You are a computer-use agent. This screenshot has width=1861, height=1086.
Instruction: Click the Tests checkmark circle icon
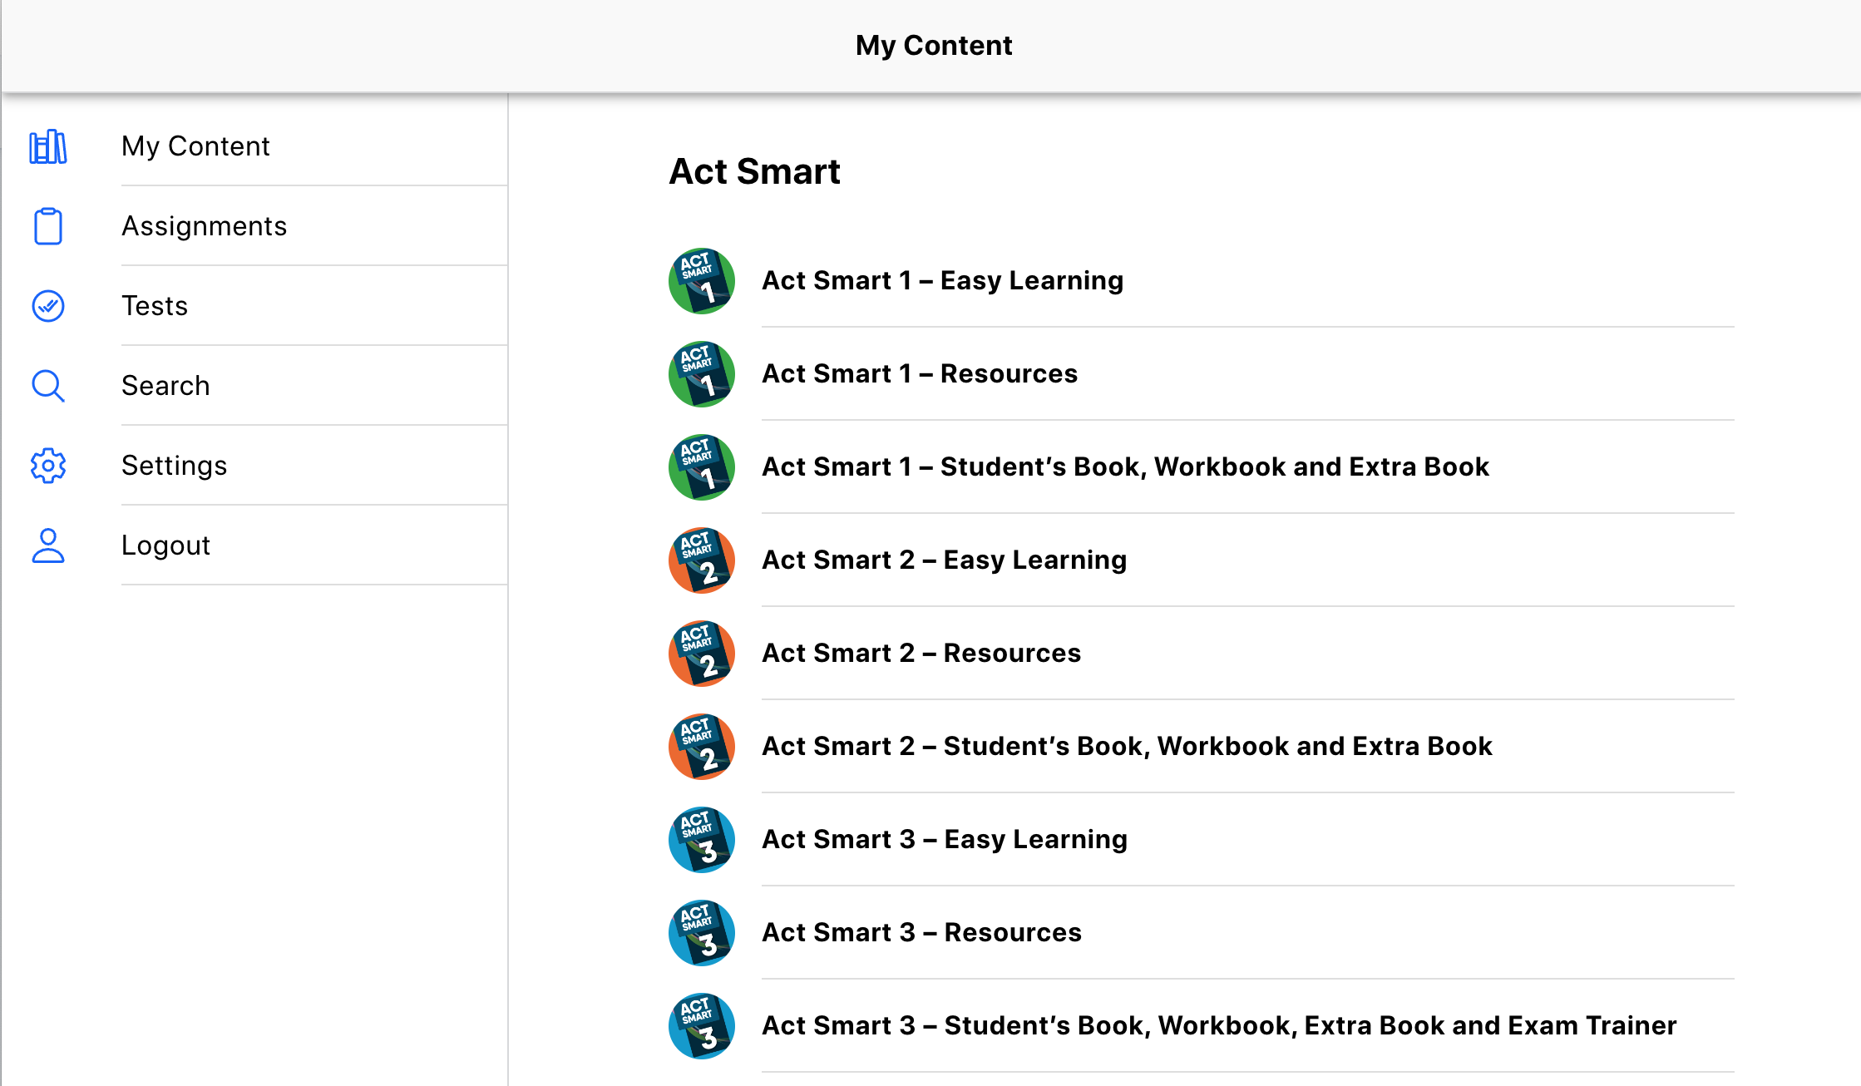tap(48, 306)
